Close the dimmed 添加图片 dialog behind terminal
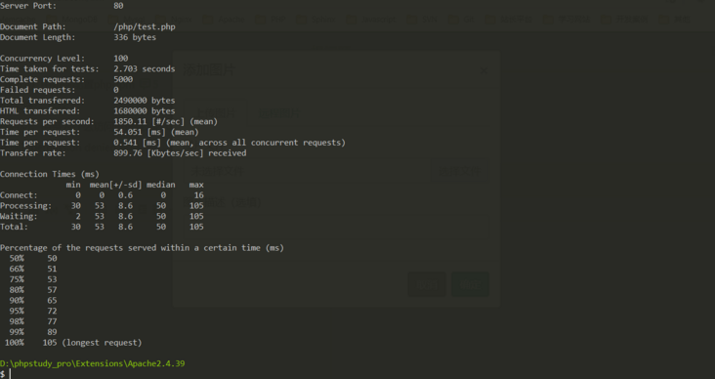This screenshot has height=379, width=715. click(484, 70)
